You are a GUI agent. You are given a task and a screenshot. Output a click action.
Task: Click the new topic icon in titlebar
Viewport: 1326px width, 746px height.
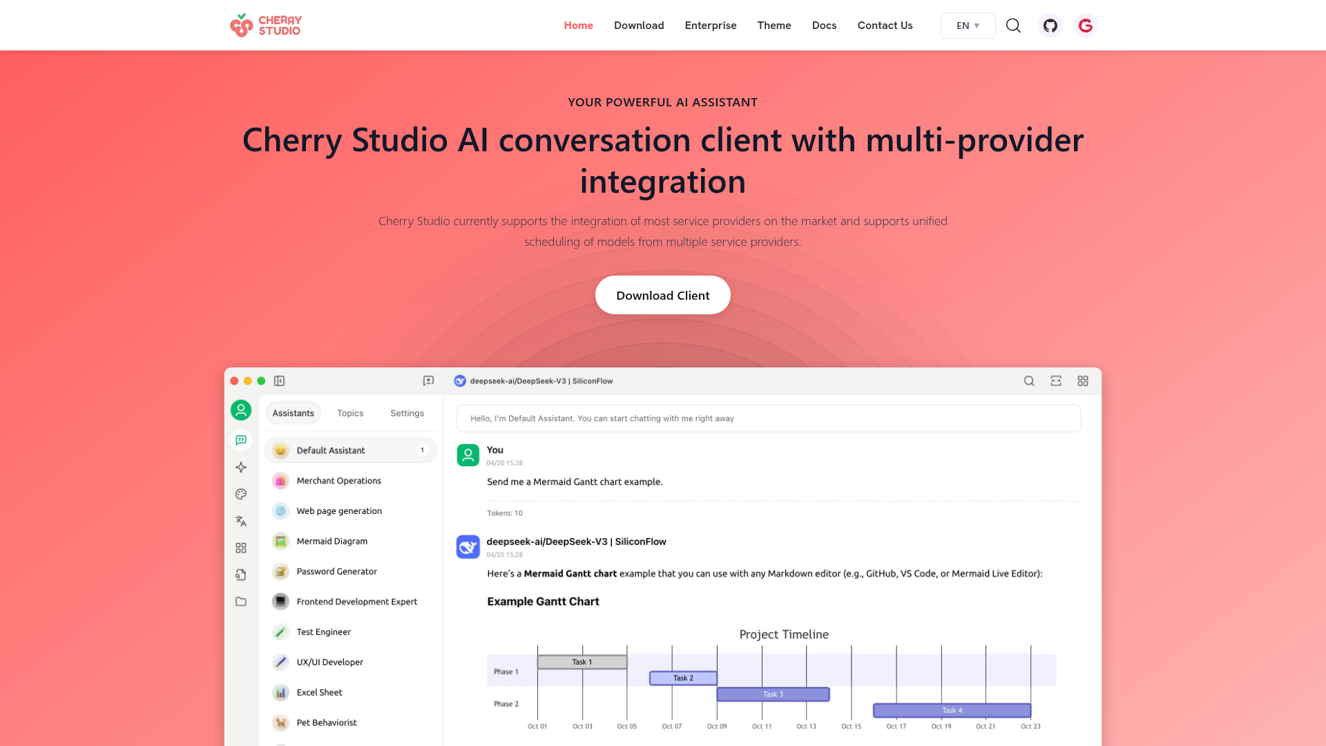(x=428, y=381)
